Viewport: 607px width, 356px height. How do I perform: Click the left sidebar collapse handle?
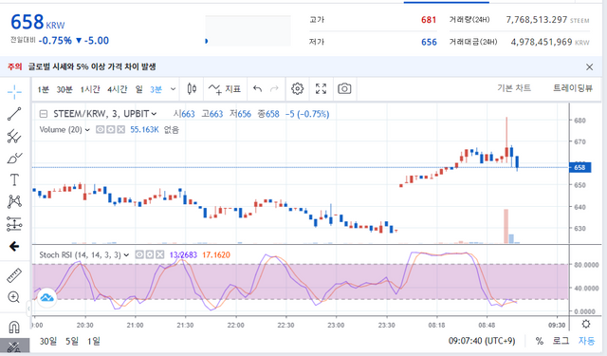[x=29, y=309]
